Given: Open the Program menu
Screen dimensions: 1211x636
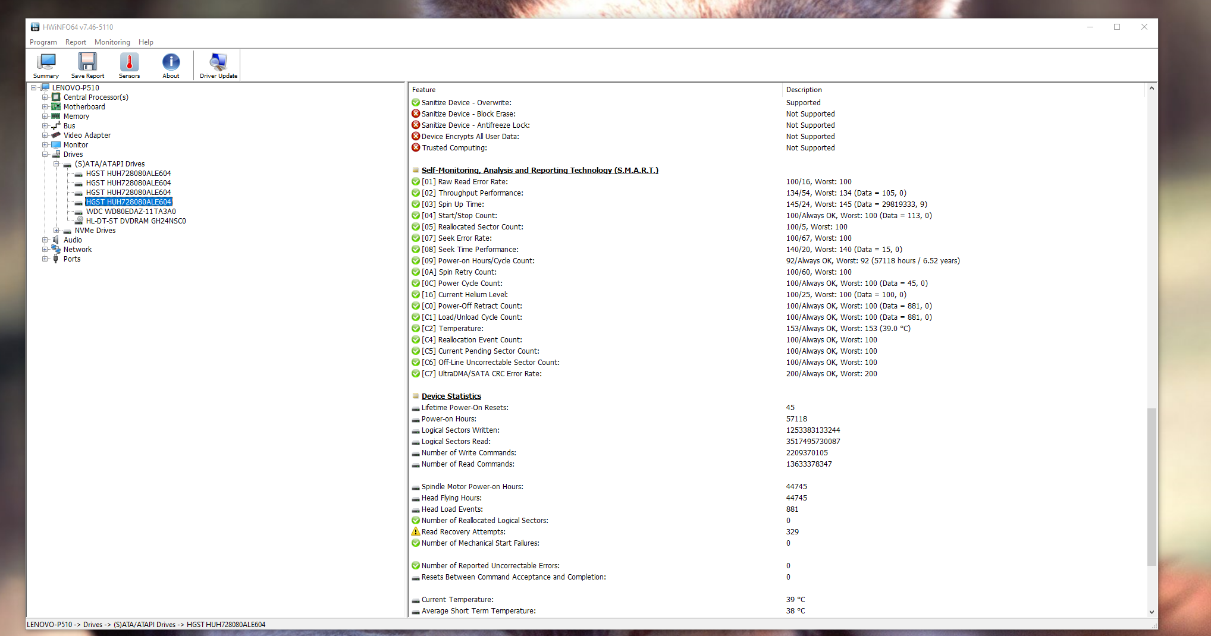Looking at the screenshot, I should [43, 42].
